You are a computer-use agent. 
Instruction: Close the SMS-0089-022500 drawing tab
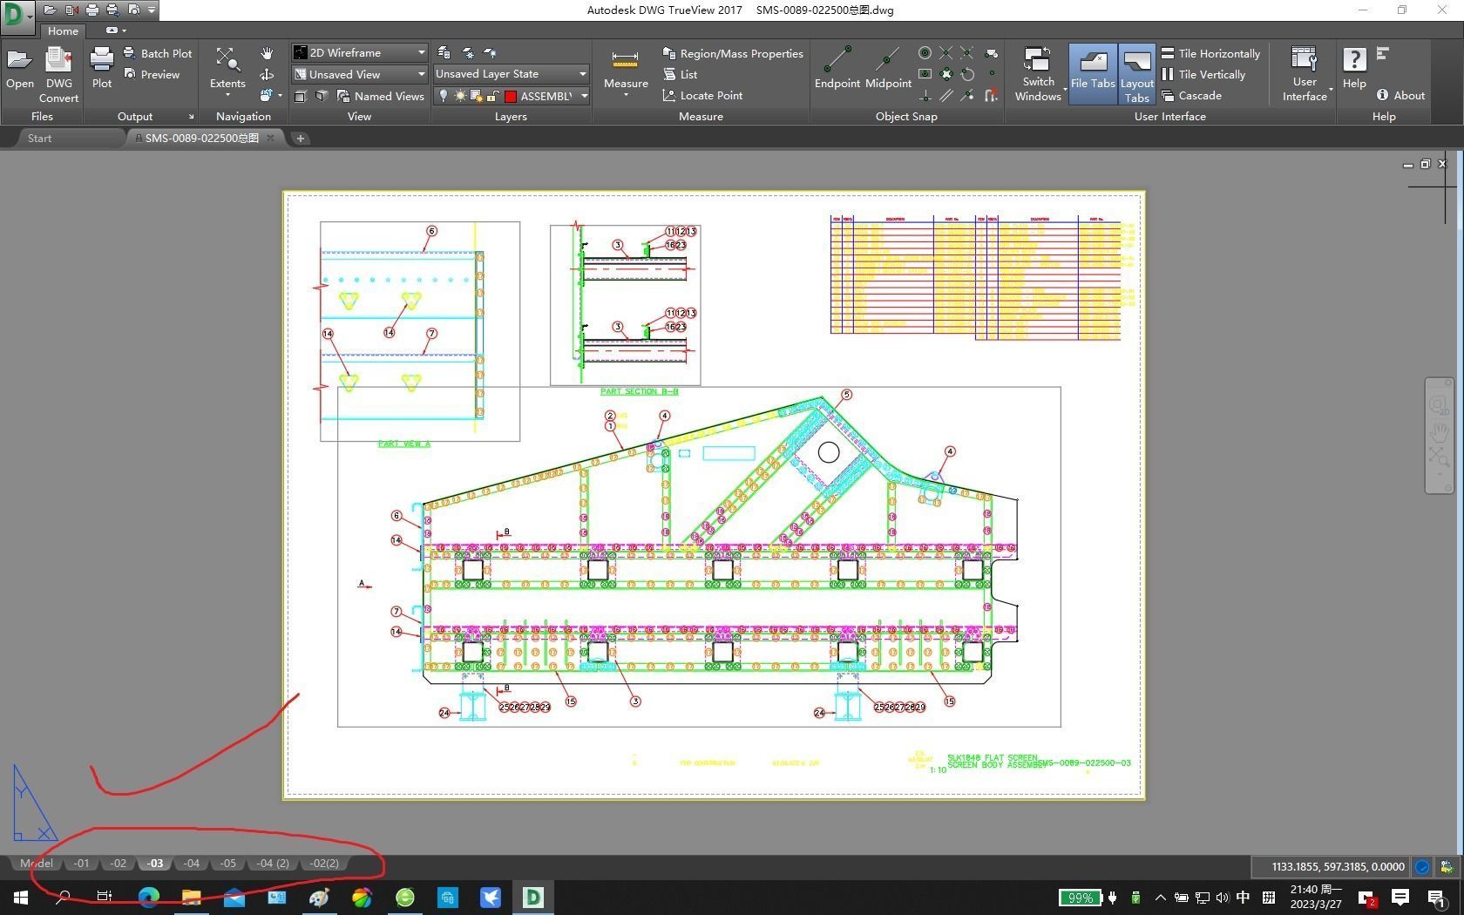[271, 138]
